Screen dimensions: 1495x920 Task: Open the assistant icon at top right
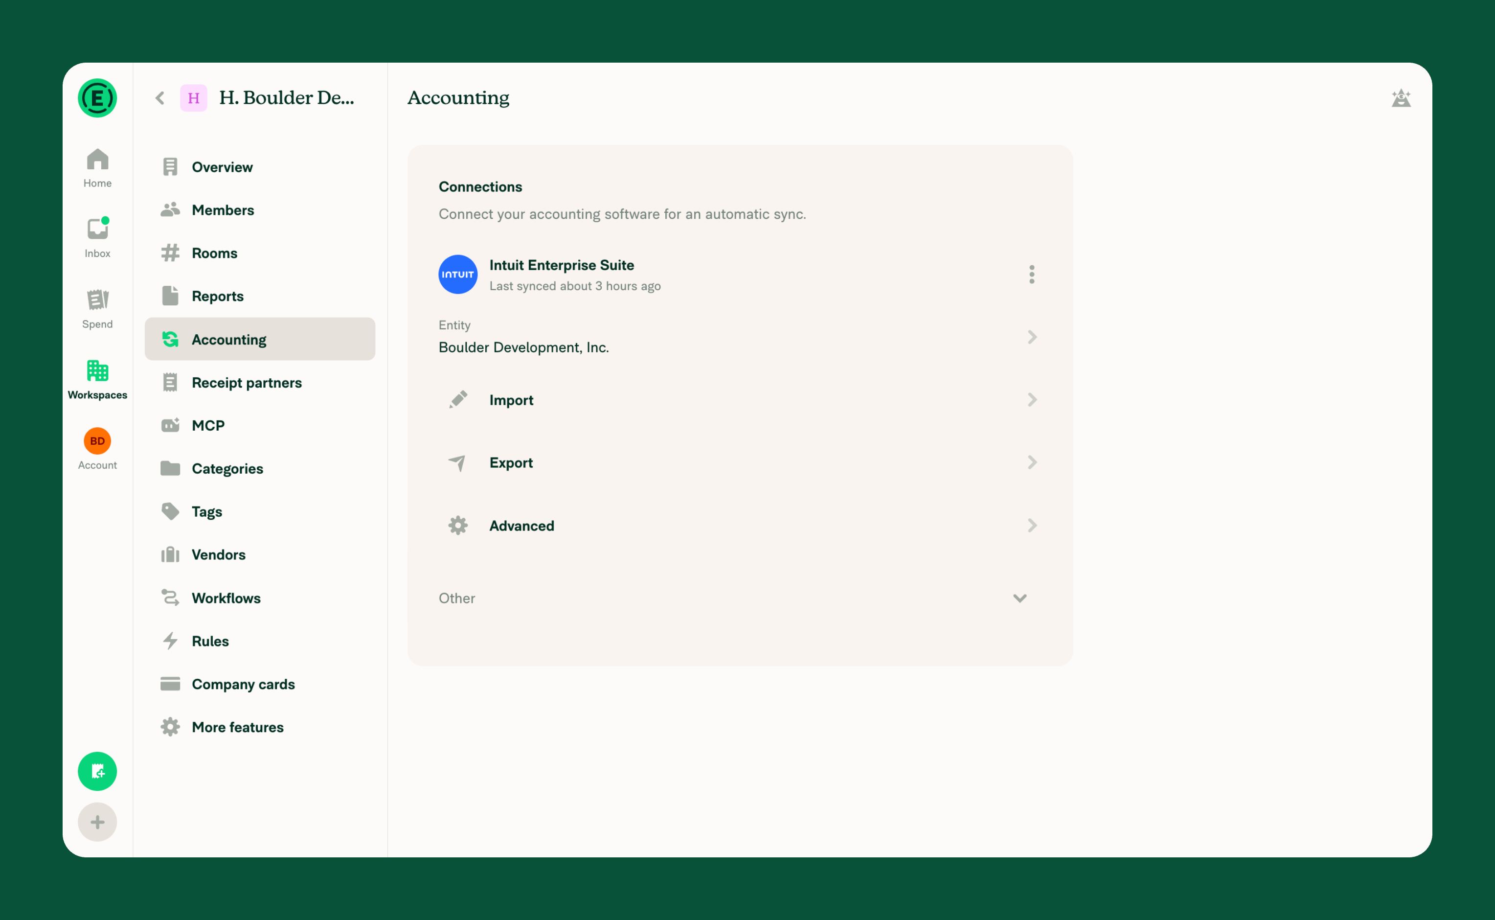click(1402, 98)
